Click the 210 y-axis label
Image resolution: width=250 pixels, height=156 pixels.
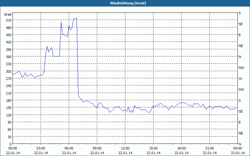(9, 93)
